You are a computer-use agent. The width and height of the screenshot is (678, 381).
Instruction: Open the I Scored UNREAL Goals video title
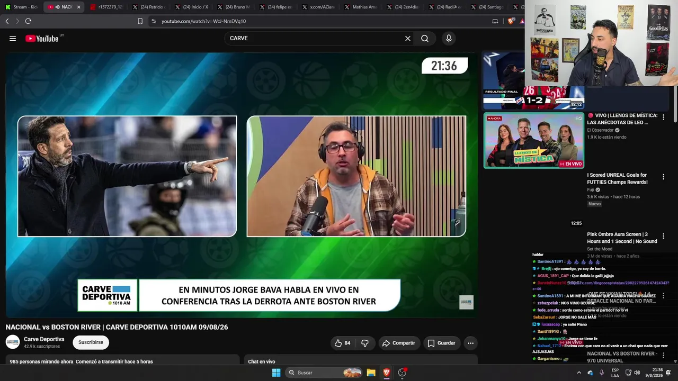tap(617, 178)
